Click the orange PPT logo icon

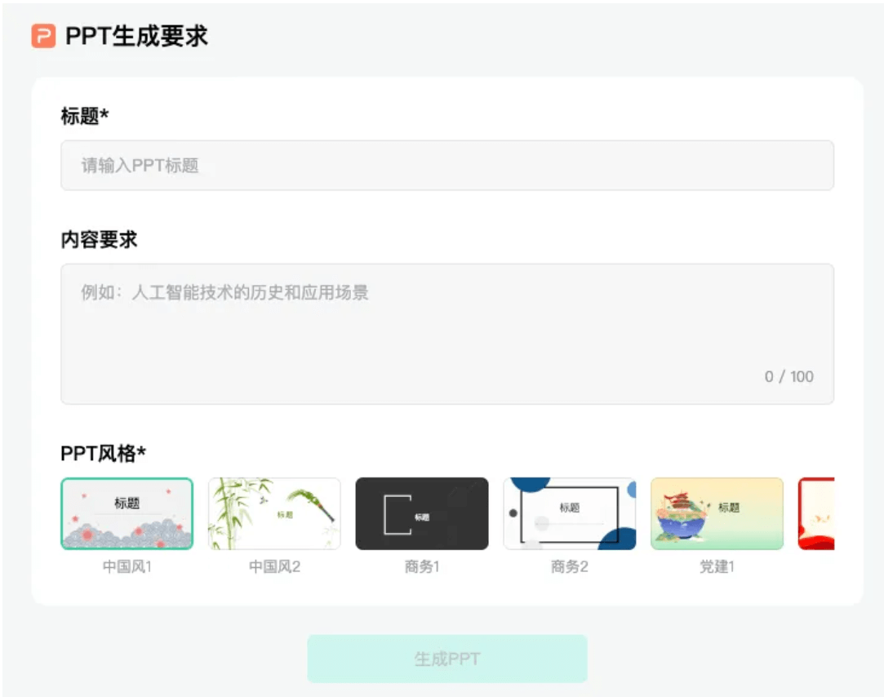pyautogui.click(x=43, y=36)
